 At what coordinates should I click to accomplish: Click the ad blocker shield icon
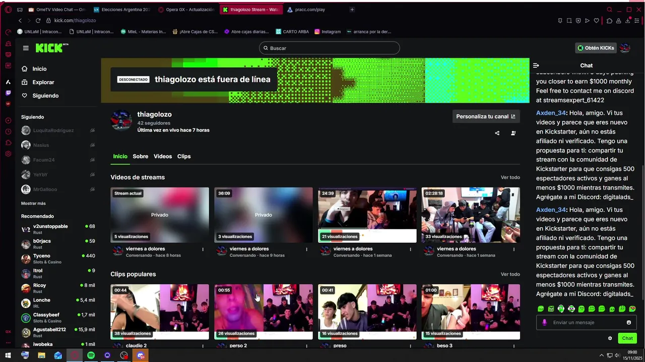578,21
